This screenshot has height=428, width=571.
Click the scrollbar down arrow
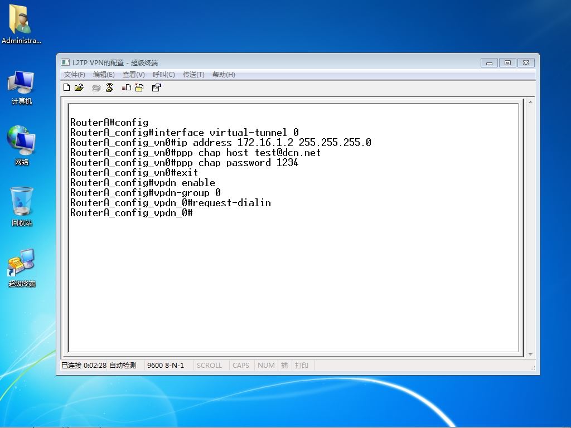[x=530, y=354]
